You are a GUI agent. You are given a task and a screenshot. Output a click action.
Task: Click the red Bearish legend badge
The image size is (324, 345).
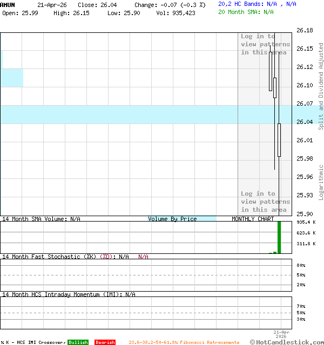click(x=105, y=342)
